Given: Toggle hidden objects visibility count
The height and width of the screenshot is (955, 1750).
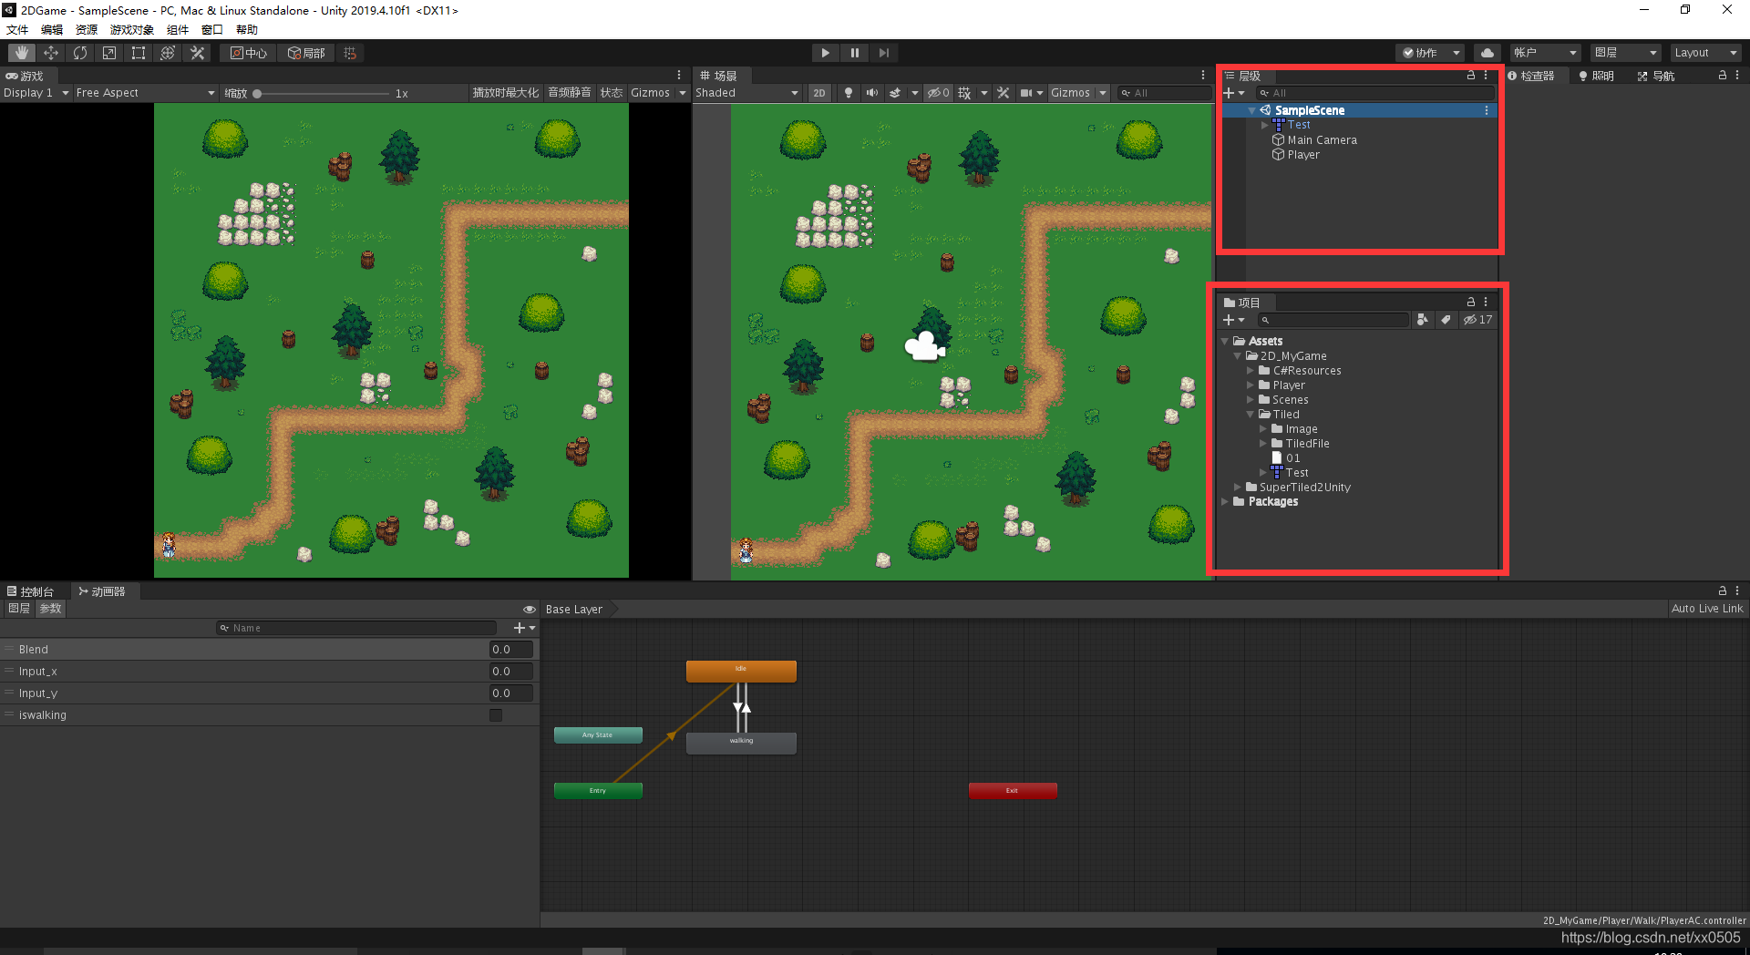Looking at the screenshot, I should click(939, 93).
